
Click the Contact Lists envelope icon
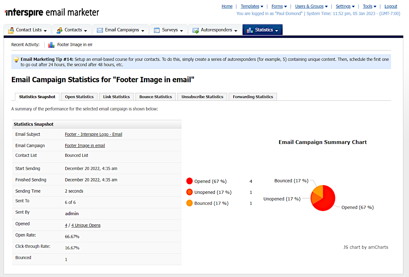point(11,30)
